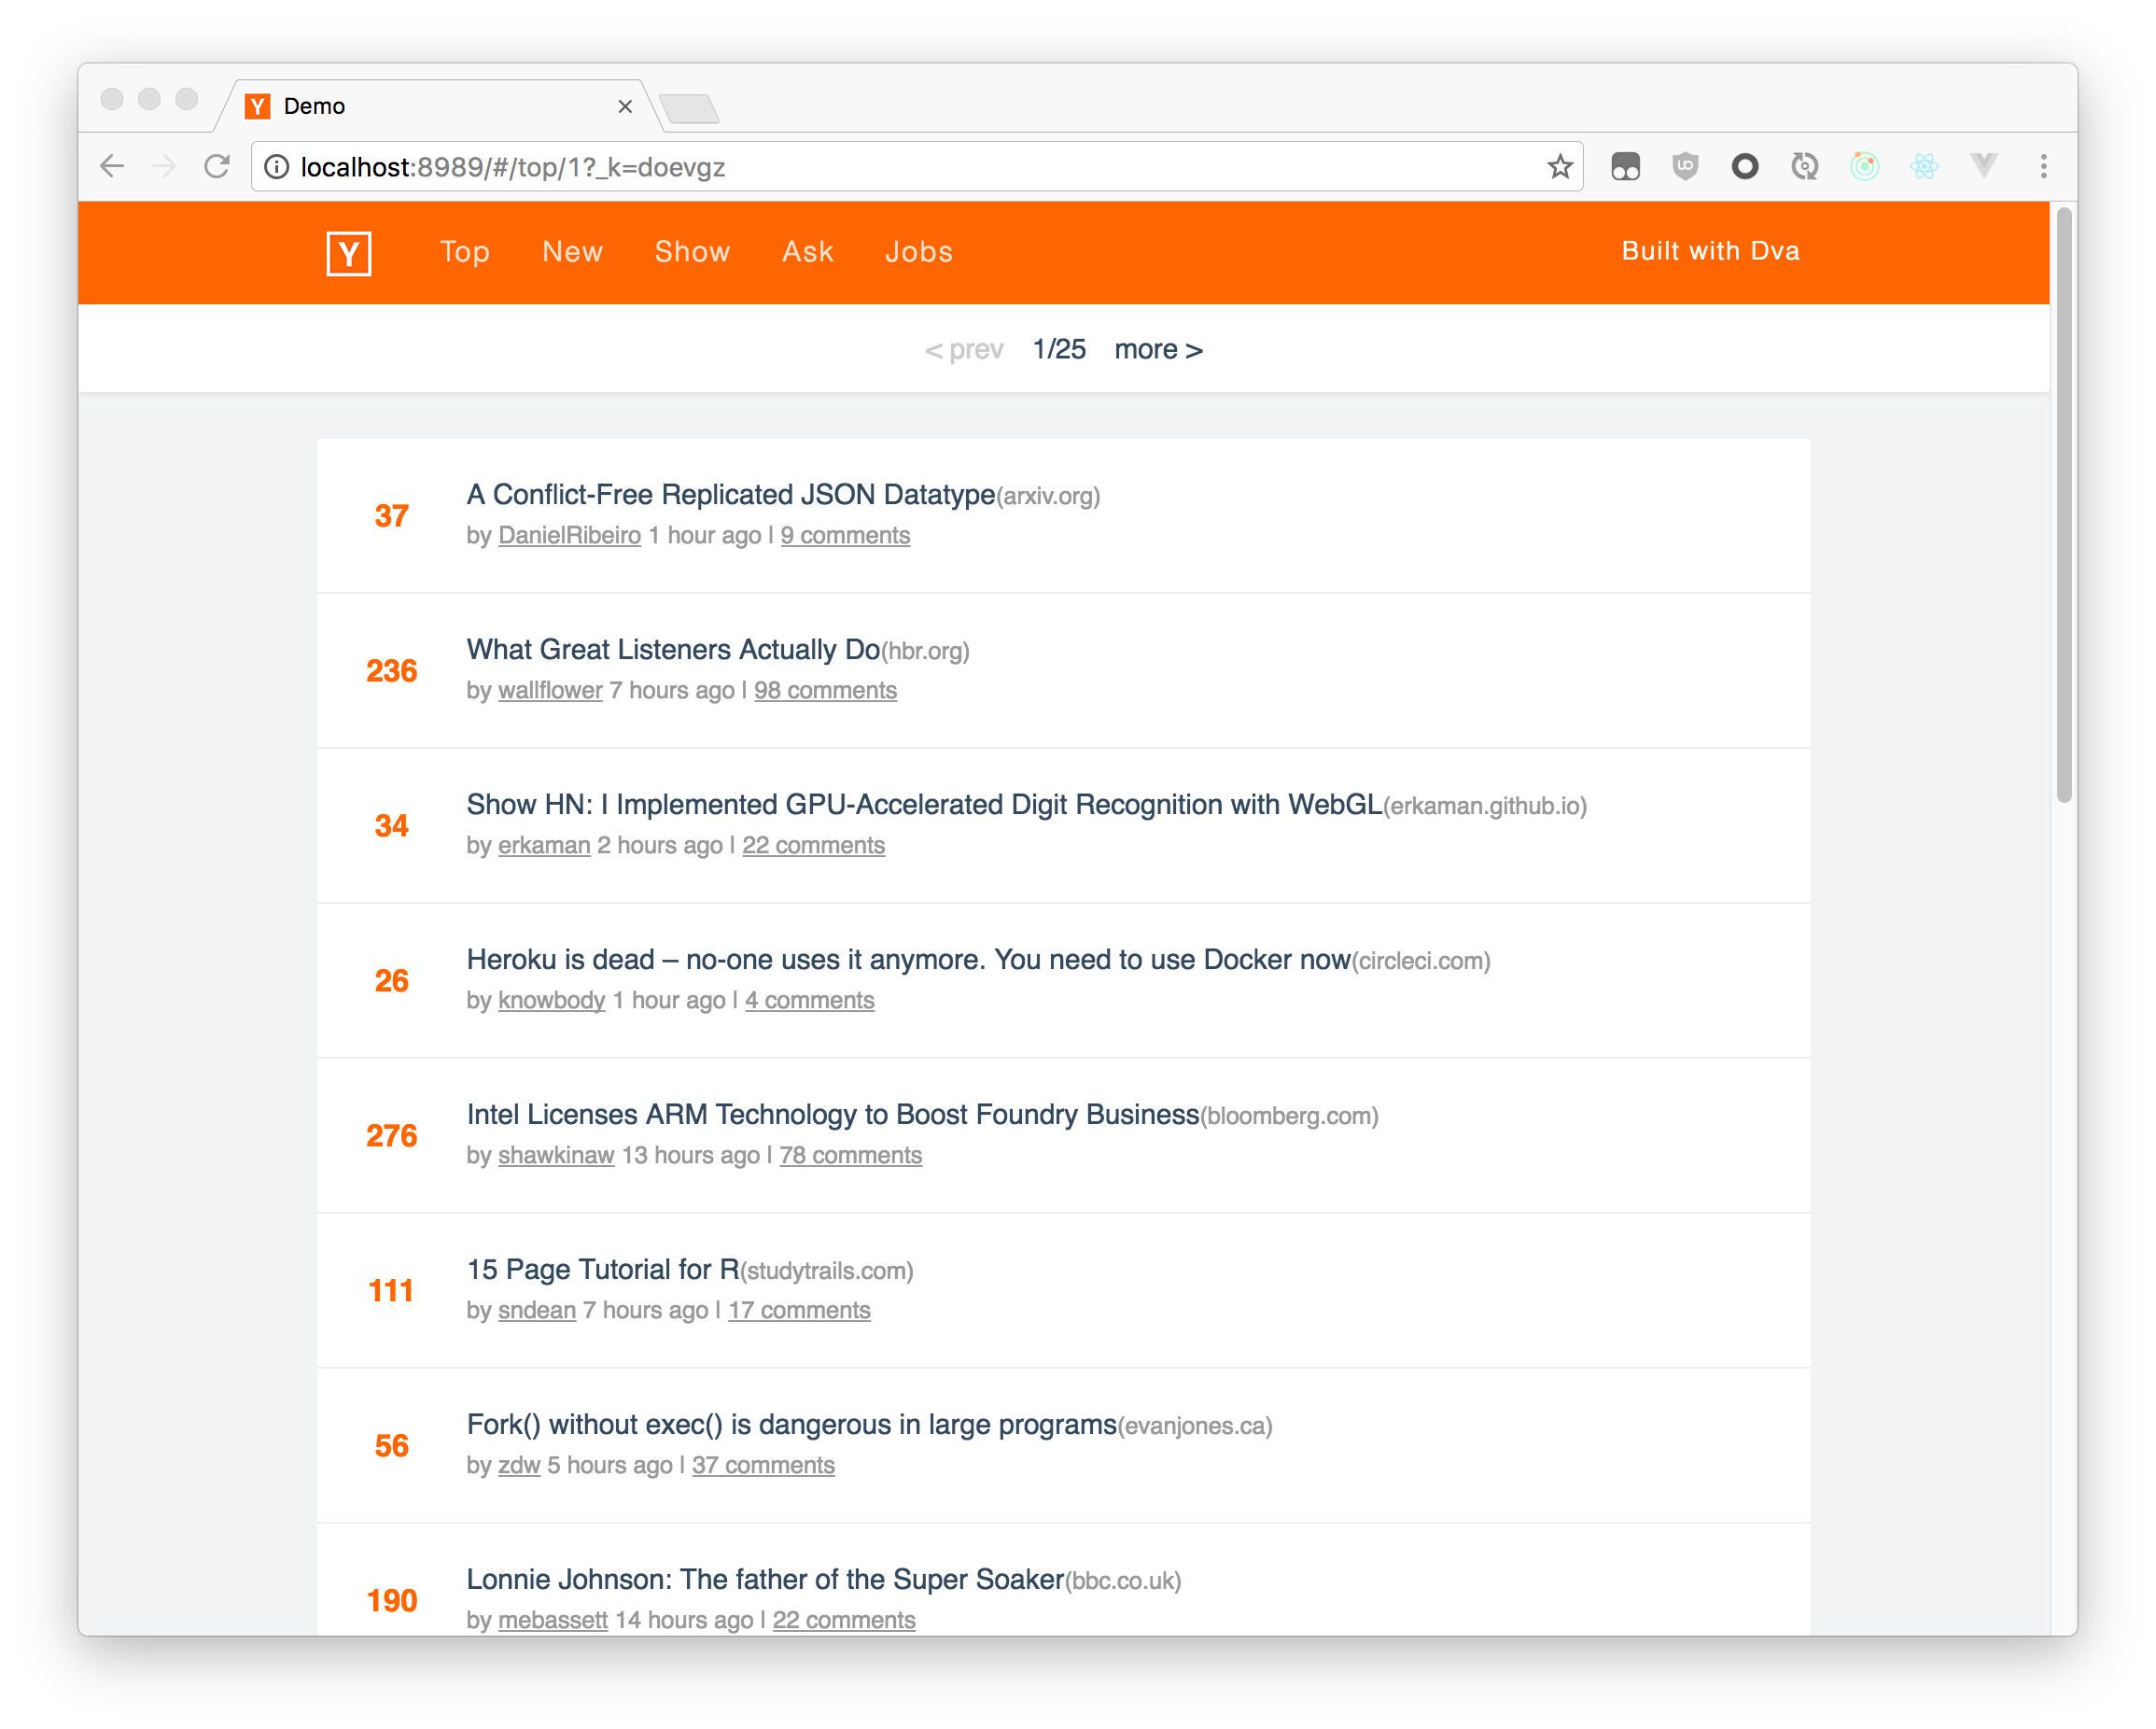Open the React DevTools extension icon

tap(1924, 166)
